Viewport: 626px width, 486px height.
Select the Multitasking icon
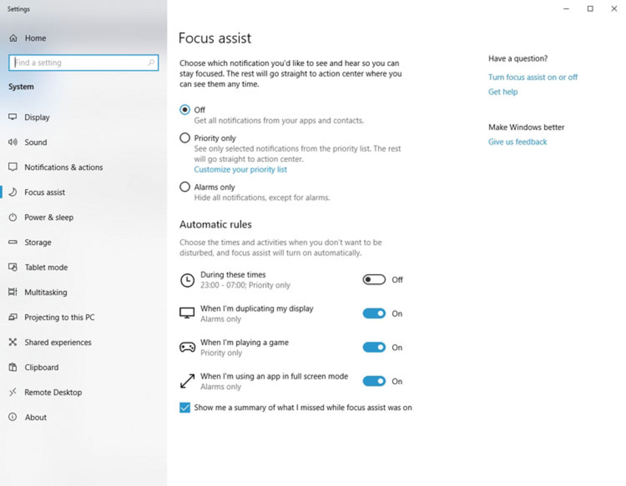pyautogui.click(x=13, y=292)
